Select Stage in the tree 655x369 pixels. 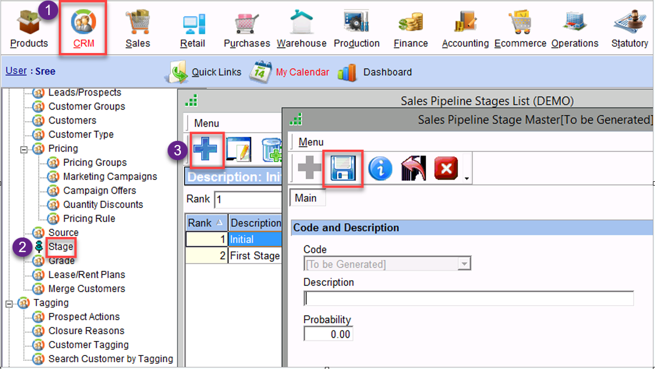pyautogui.click(x=61, y=246)
